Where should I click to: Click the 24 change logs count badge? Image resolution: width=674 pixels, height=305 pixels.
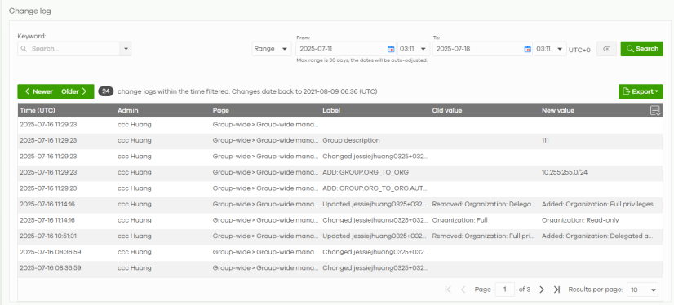point(106,91)
